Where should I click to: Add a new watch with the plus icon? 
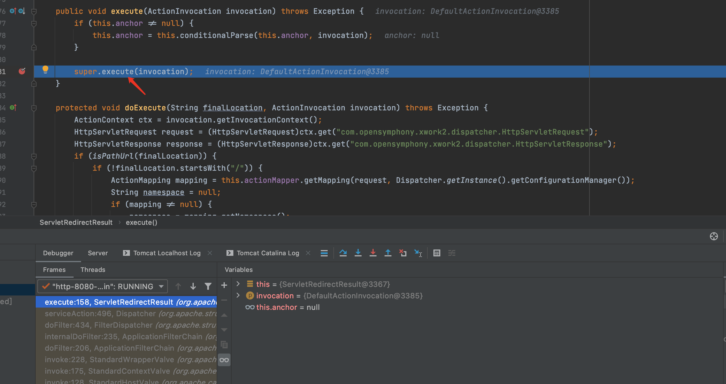pos(224,285)
